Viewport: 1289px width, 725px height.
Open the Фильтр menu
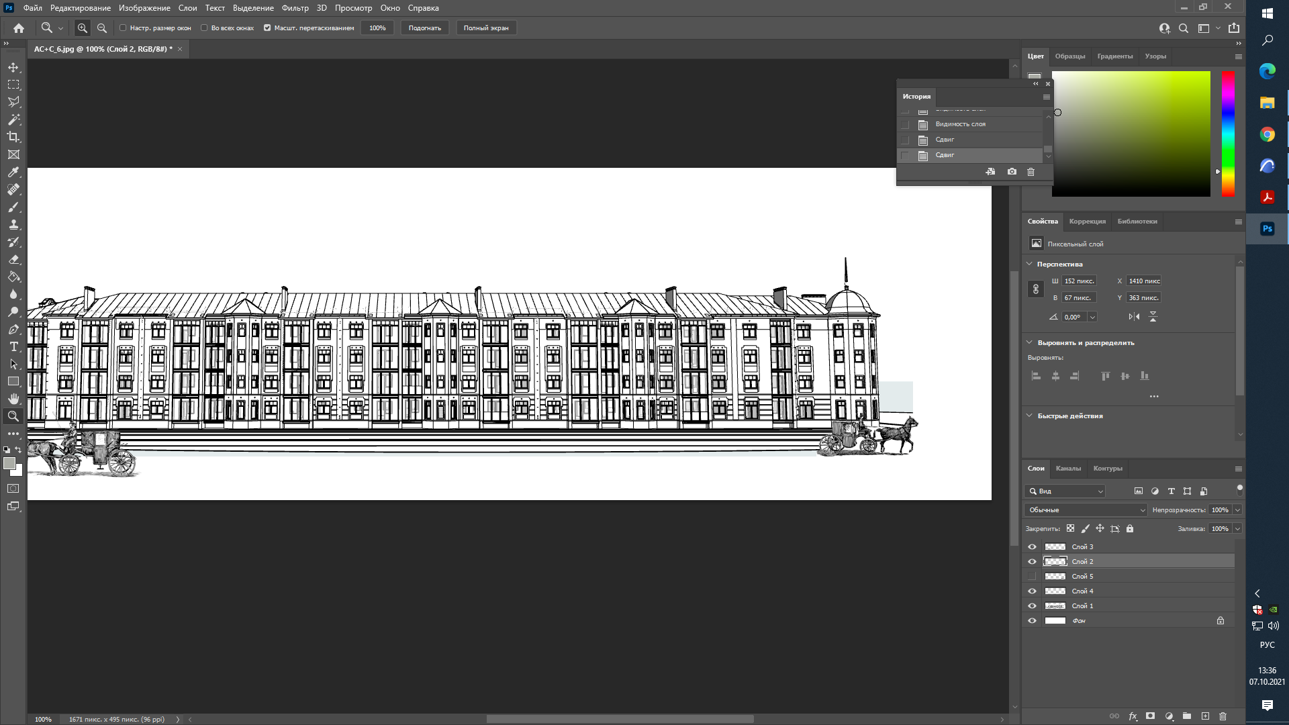pos(295,8)
